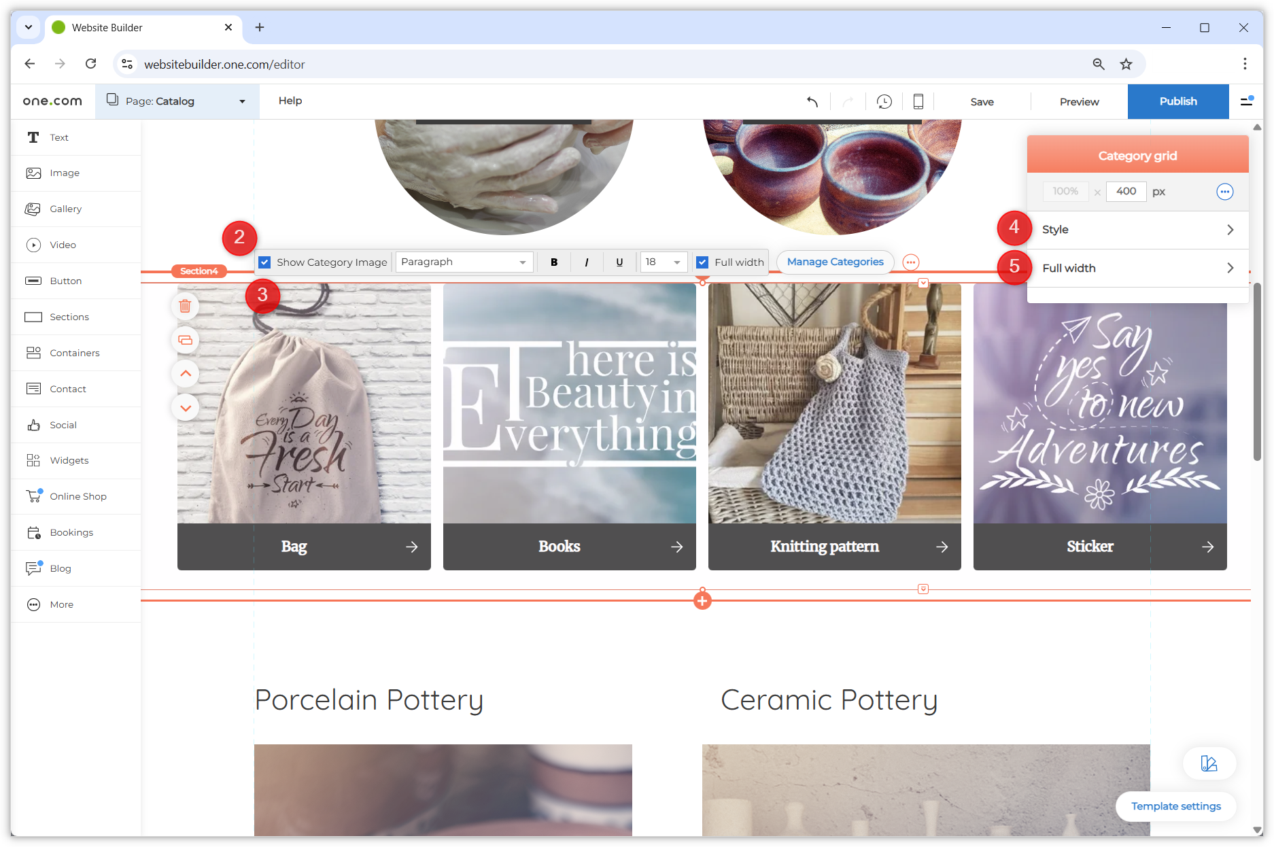Move section down with arrow icon

click(185, 408)
